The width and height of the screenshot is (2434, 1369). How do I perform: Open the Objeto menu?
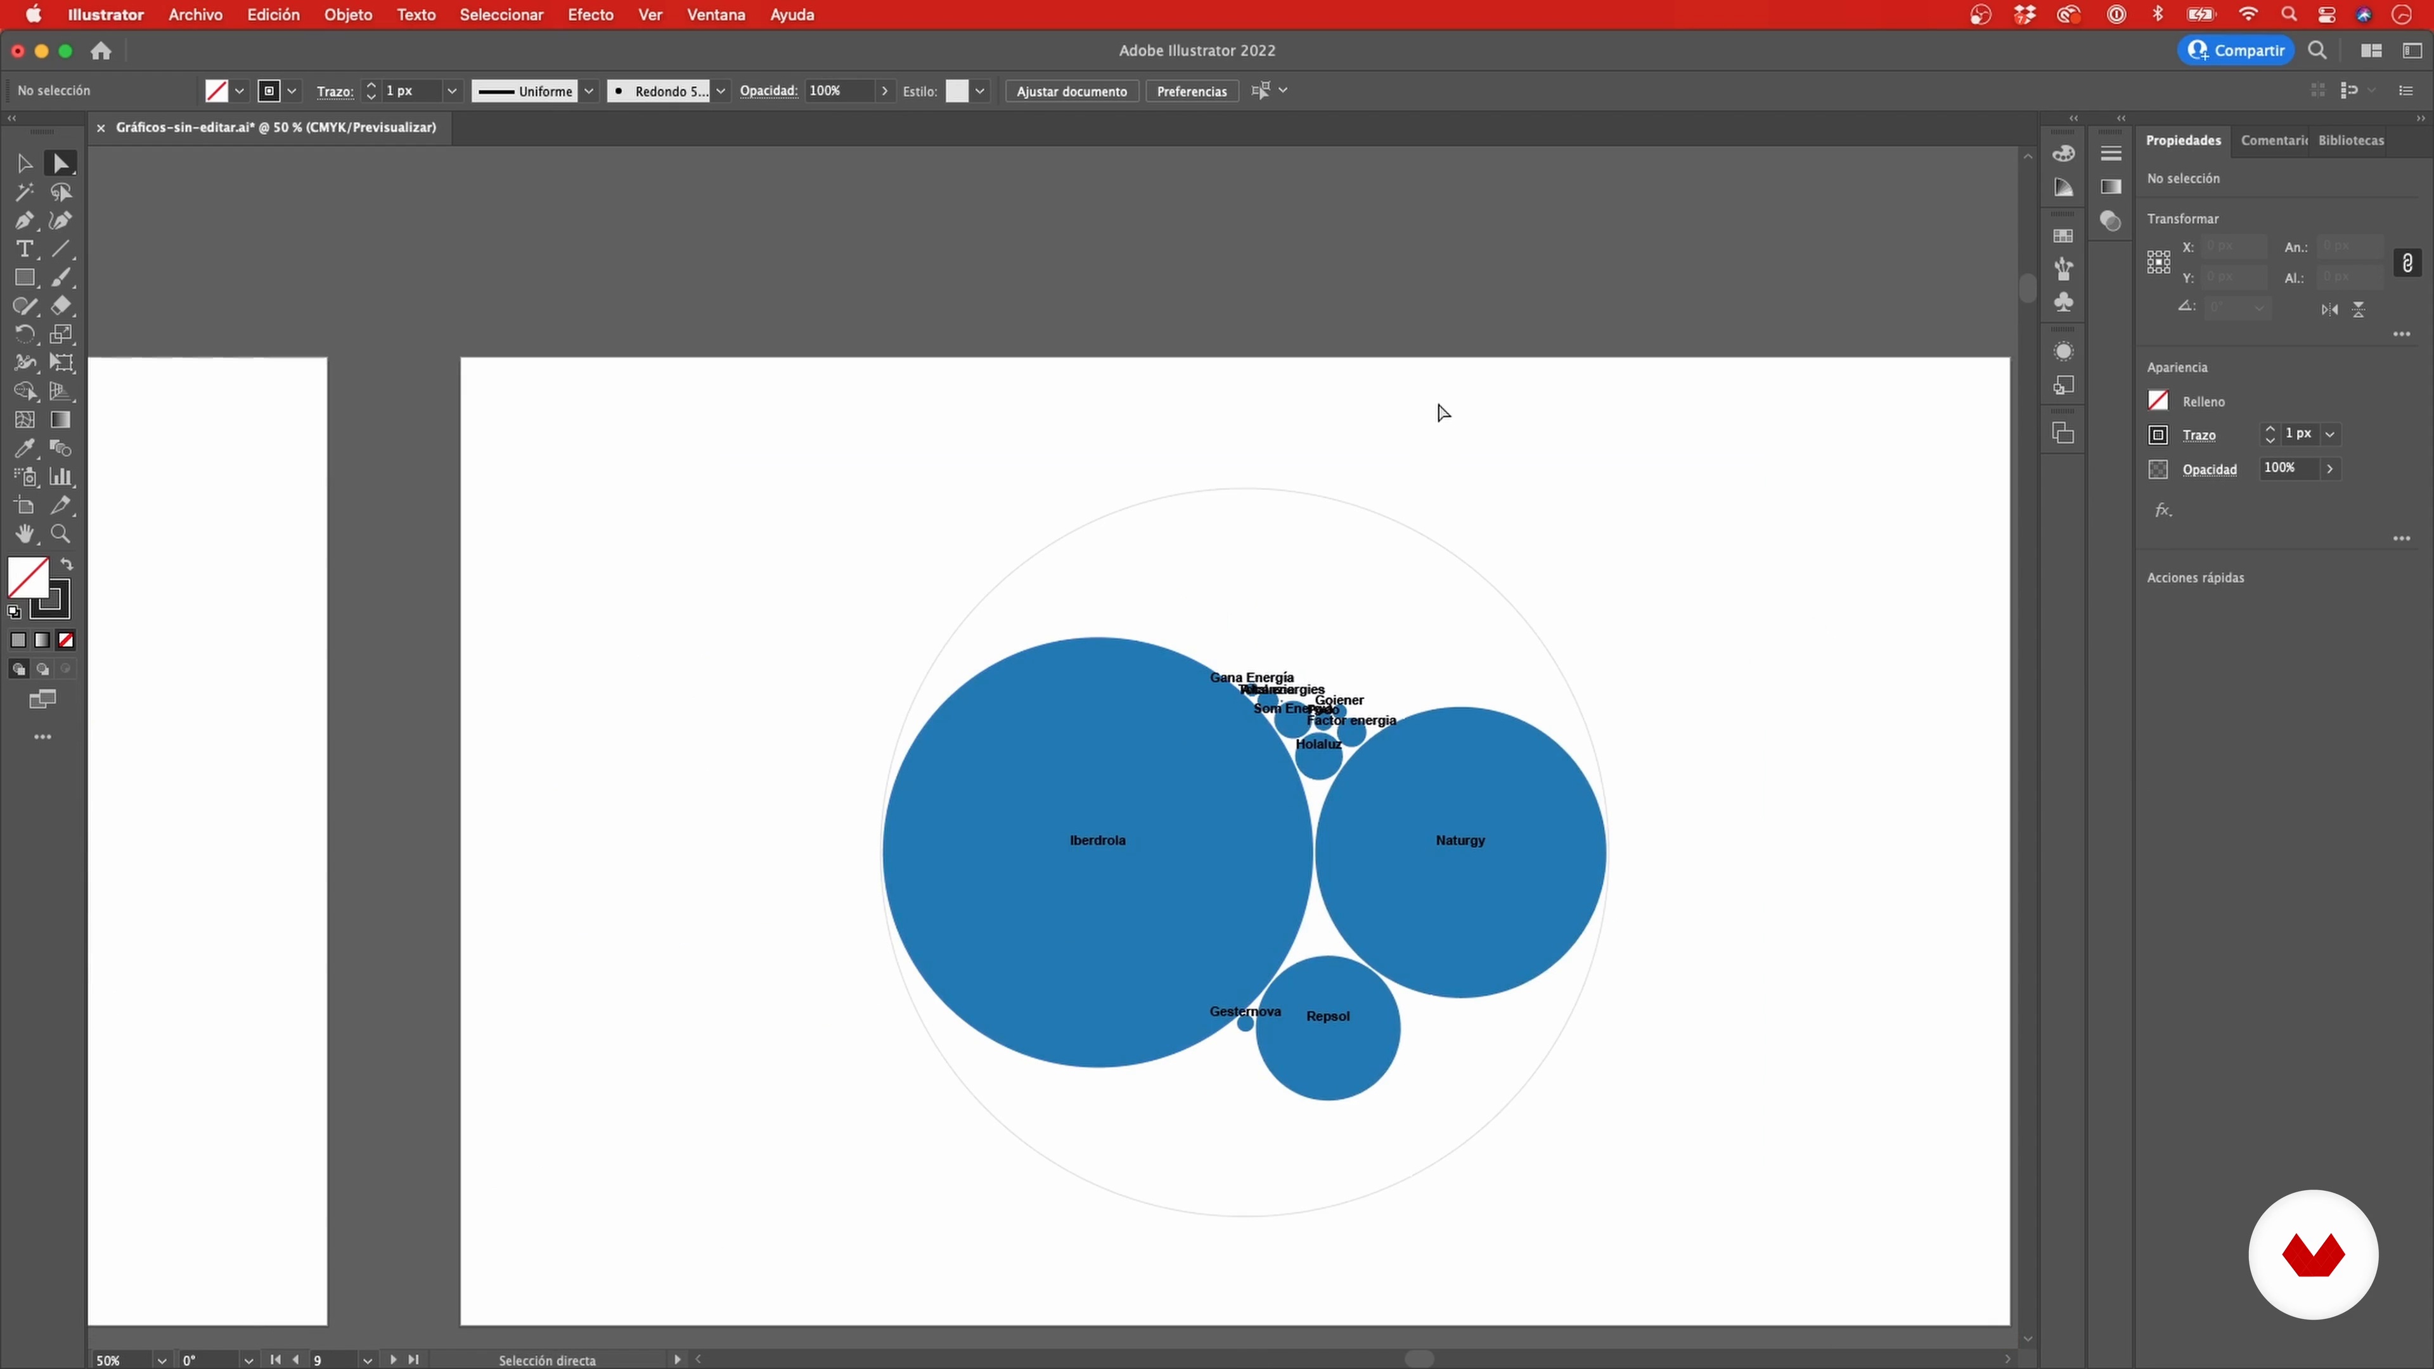[348, 15]
